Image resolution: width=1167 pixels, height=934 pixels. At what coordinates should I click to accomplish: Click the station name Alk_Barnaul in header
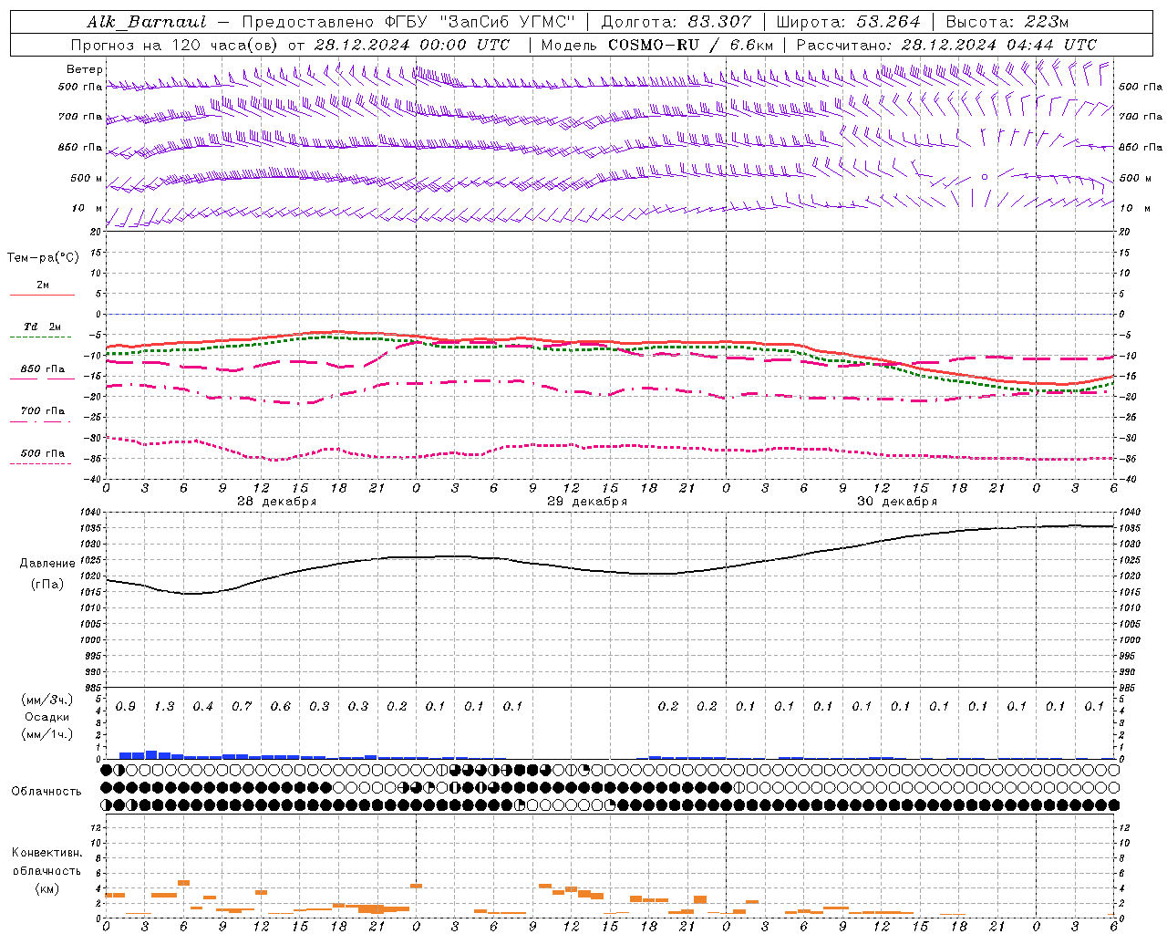(x=147, y=22)
